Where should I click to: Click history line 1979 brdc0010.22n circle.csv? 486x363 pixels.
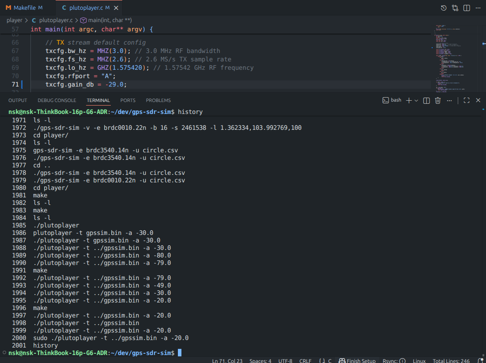(x=109, y=180)
